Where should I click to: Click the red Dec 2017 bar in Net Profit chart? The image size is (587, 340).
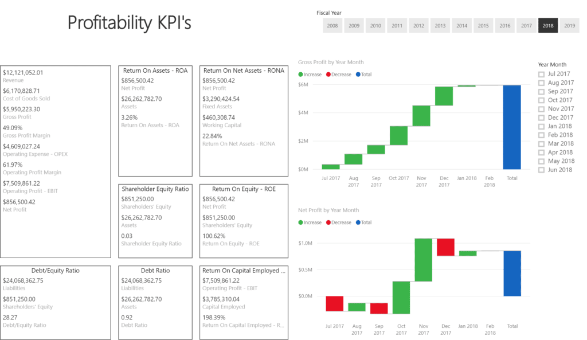[x=445, y=247]
